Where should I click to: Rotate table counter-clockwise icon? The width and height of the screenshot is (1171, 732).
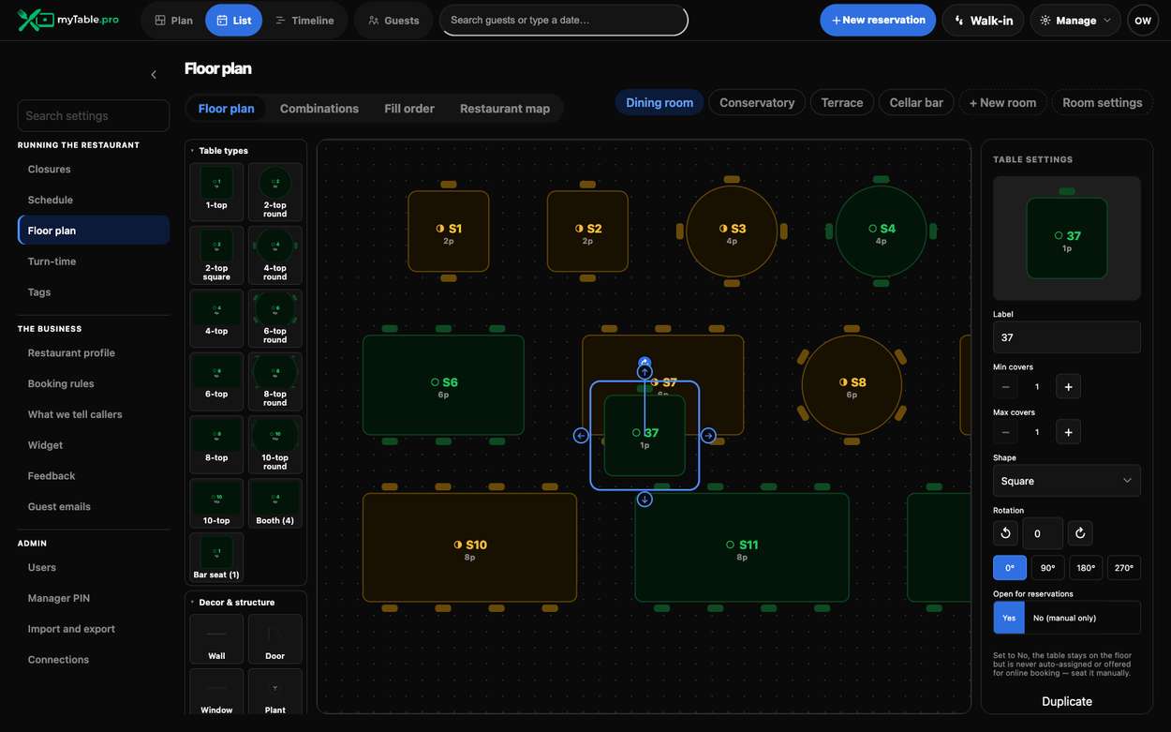(1005, 533)
